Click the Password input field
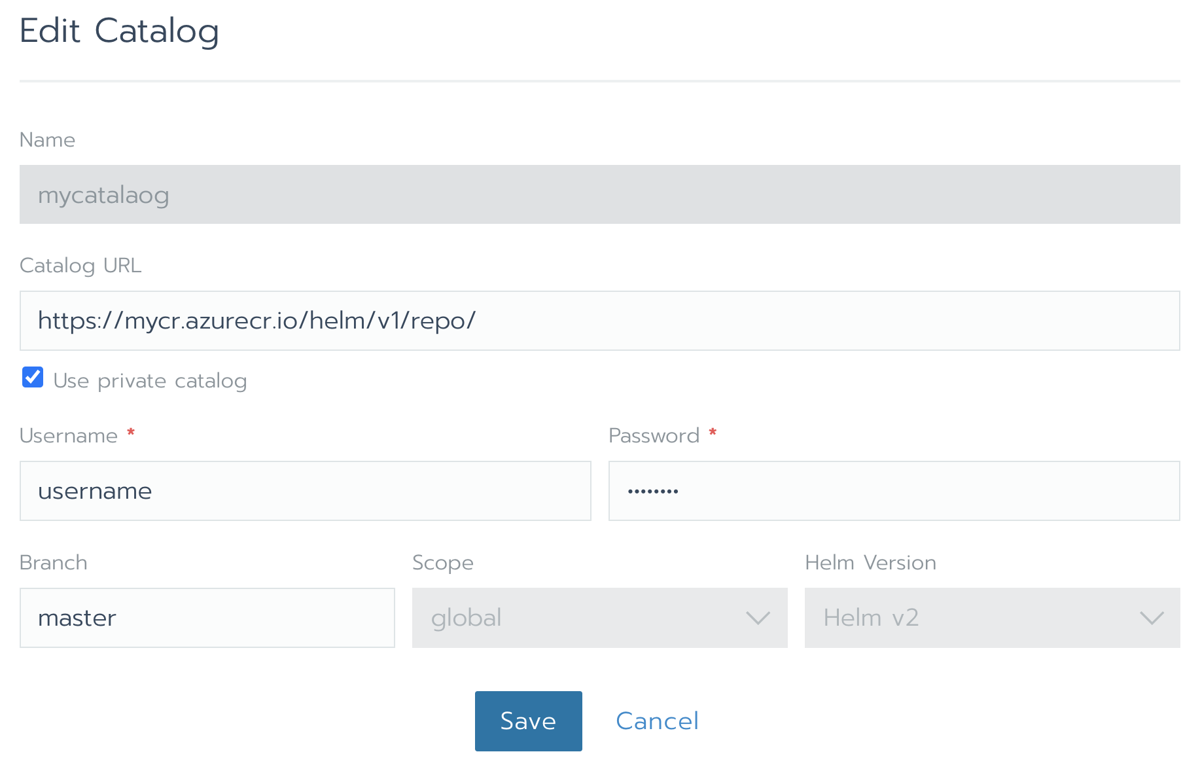Viewport: 1200px width, 771px height. [894, 491]
